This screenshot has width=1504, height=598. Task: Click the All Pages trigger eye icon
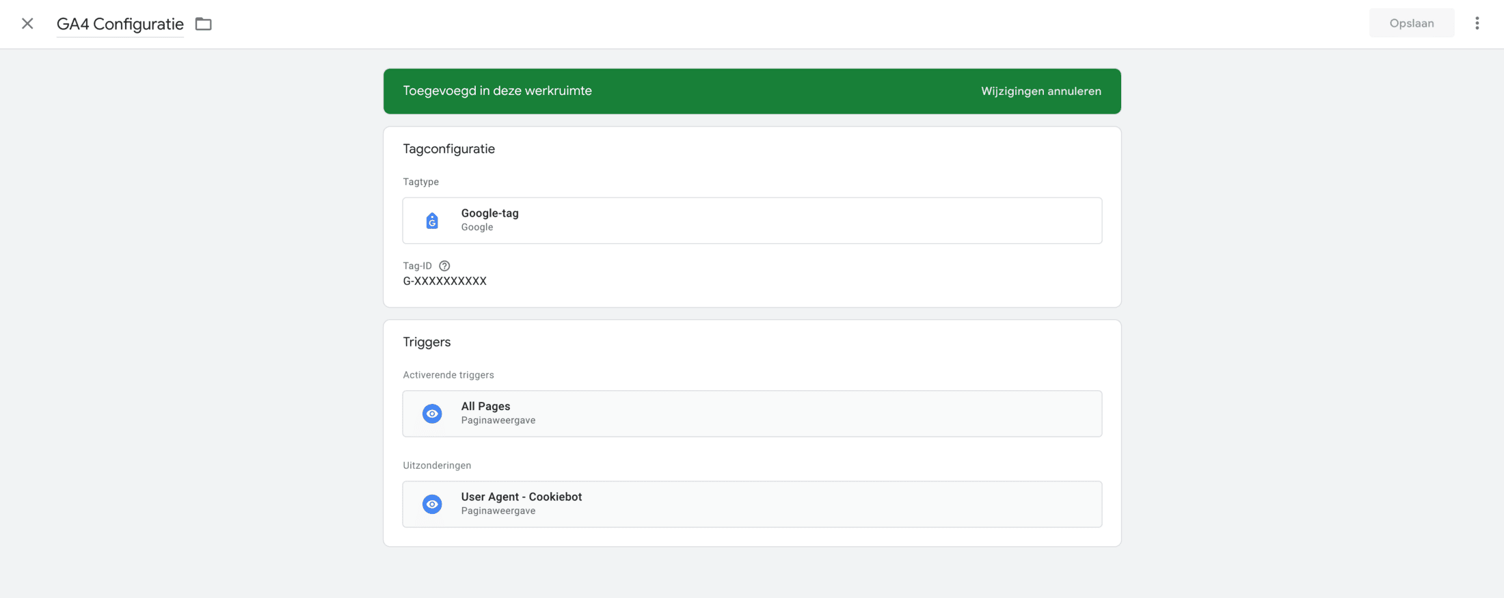[432, 413]
